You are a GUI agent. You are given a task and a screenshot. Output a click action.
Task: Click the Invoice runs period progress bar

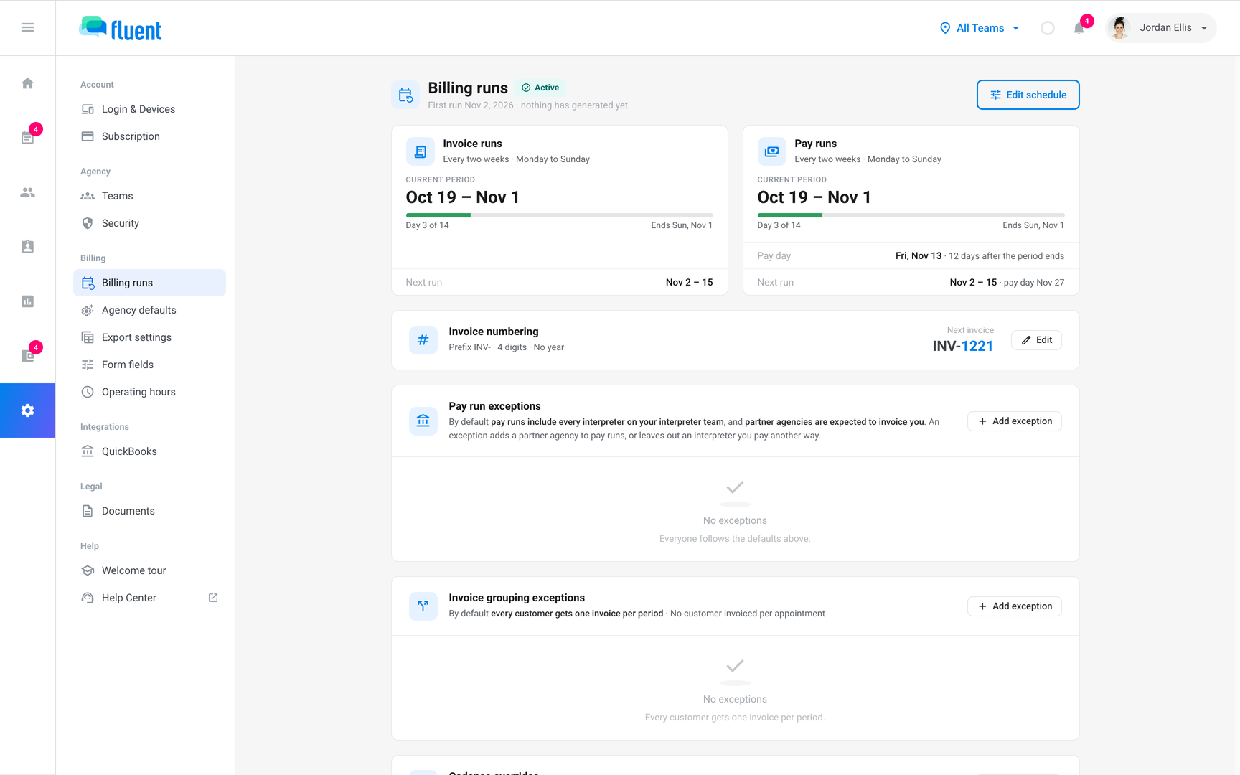coord(559,215)
